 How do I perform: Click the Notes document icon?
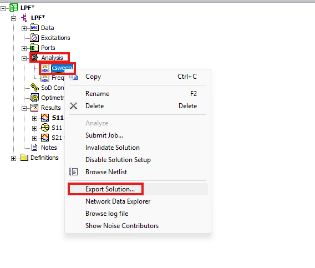[34, 148]
